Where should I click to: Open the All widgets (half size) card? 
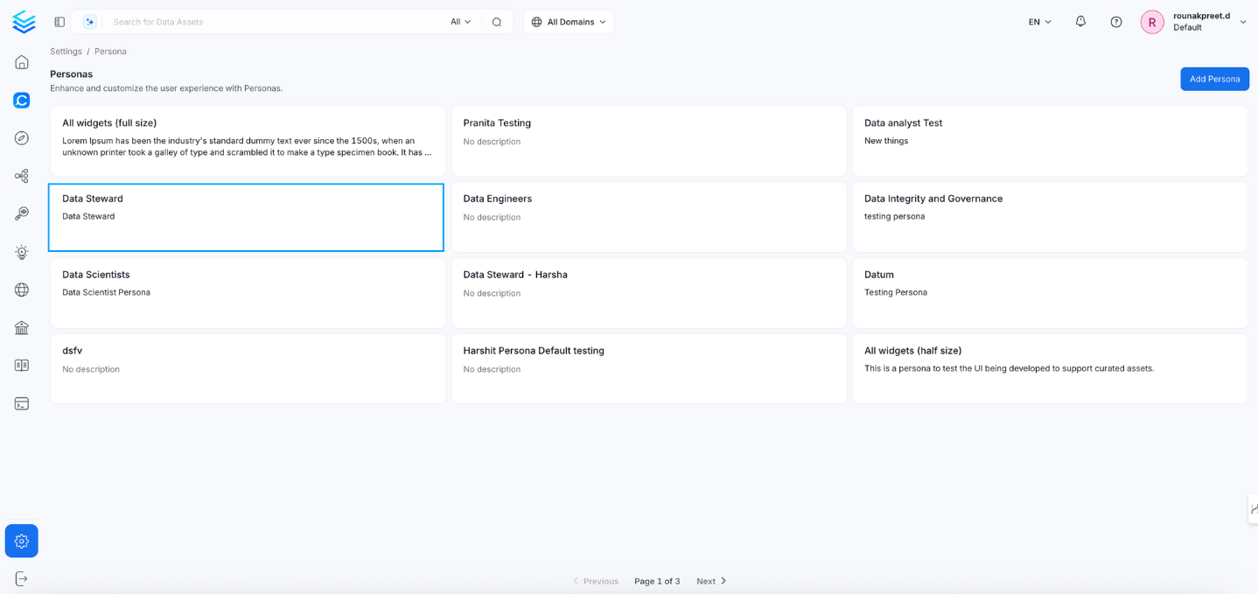pyautogui.click(x=1050, y=368)
